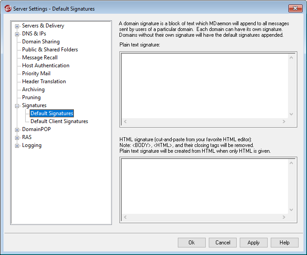Click the Apply button
307x255 pixels.
pyautogui.click(x=253, y=243)
